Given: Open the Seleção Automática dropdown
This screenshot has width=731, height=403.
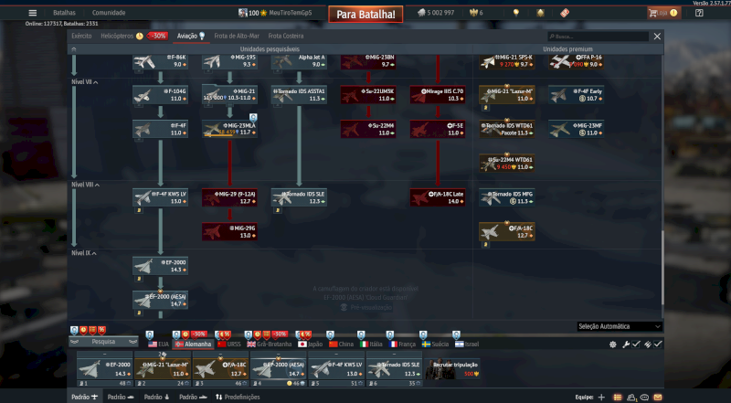Looking at the screenshot, I should point(620,326).
